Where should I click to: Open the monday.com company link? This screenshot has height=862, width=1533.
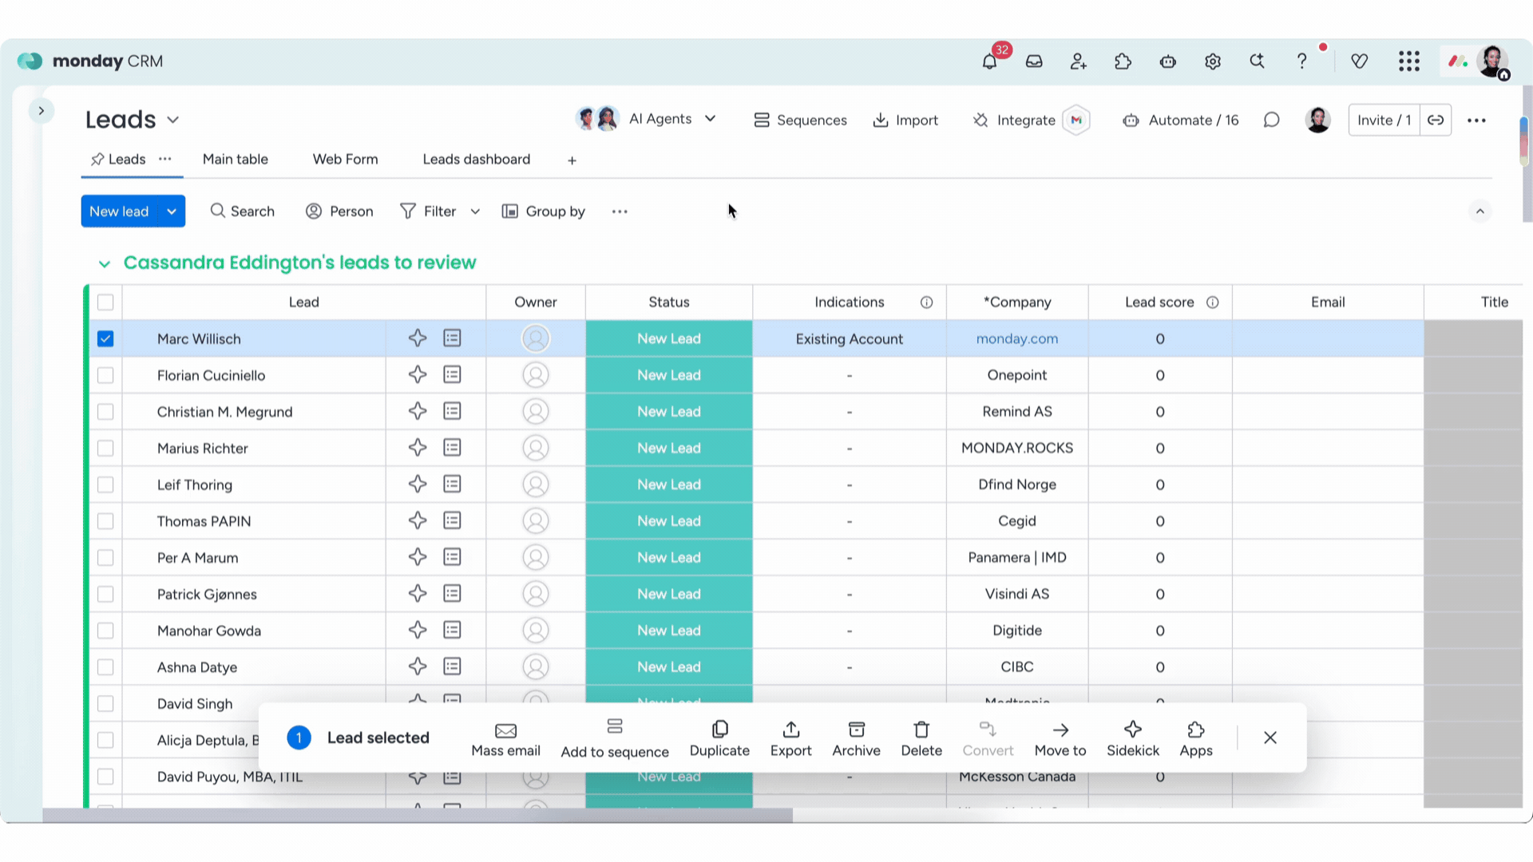[1017, 339]
